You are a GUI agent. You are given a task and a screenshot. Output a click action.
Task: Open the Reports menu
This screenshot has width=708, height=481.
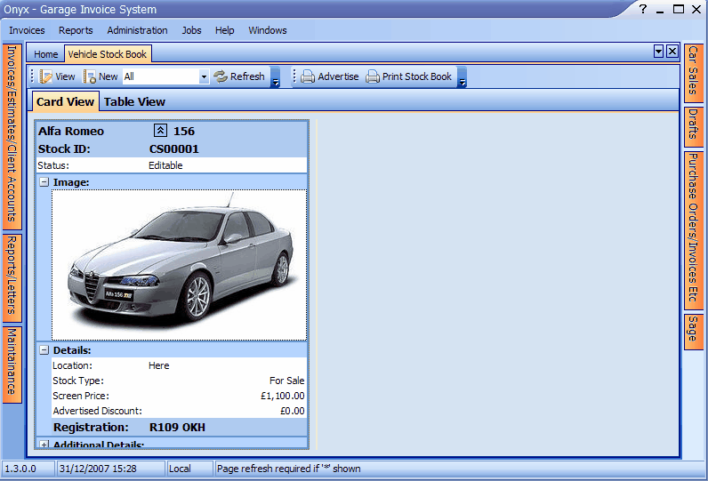click(x=76, y=30)
